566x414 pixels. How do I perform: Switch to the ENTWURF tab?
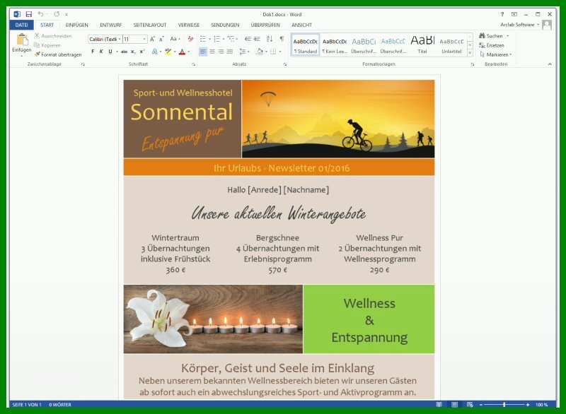(110, 25)
